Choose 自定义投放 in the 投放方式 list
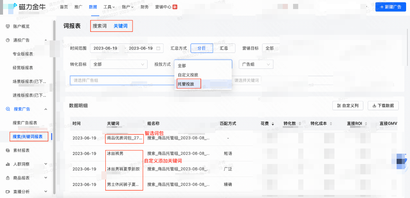 (x=203, y=75)
